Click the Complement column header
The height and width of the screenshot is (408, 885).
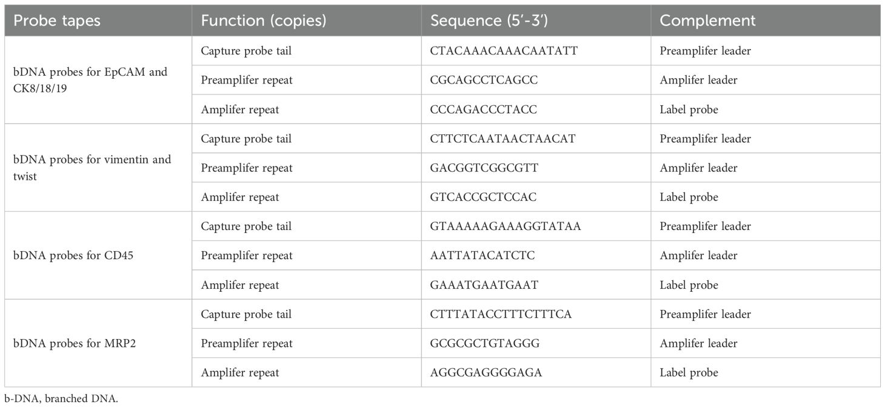coord(707,21)
